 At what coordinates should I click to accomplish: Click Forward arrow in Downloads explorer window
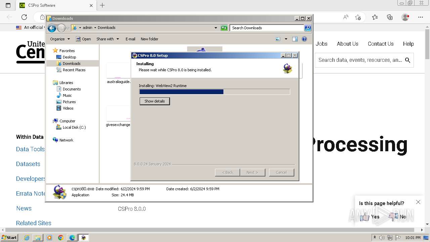(x=61, y=28)
